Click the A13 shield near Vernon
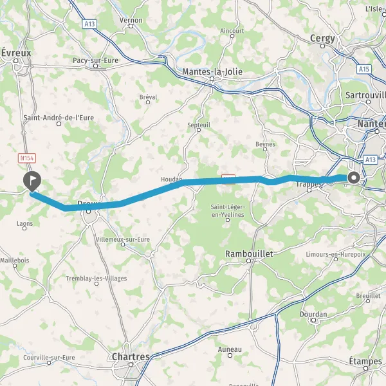The image size is (386, 386). click(89, 24)
